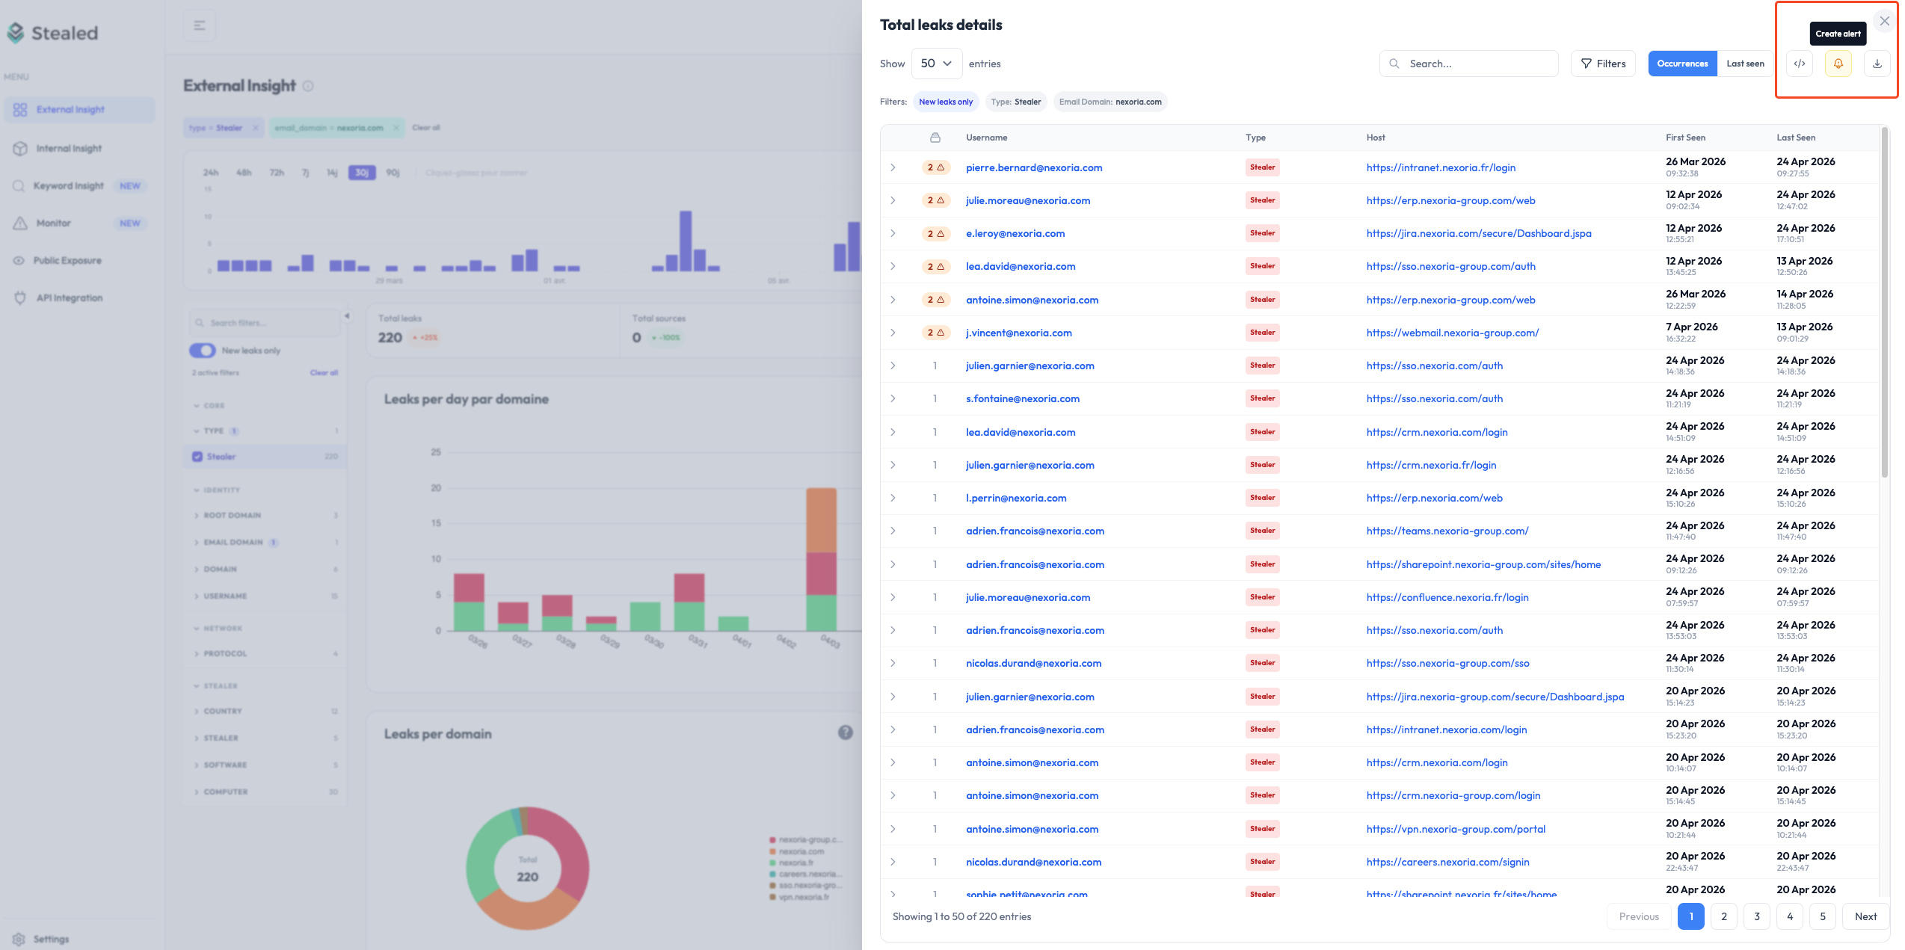Download the leaks data export

tap(1877, 64)
